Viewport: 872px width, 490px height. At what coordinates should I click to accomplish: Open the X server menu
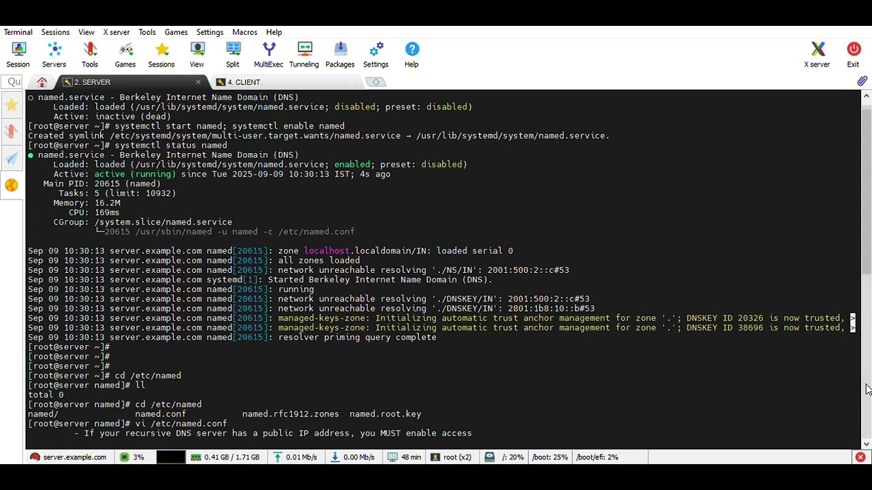pos(116,32)
